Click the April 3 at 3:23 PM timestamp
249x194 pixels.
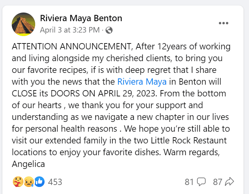click(x=70, y=30)
